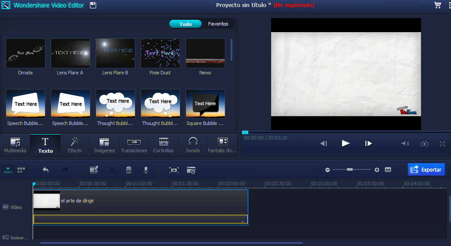Open the shopping cart icon
This screenshot has height=246, width=451.
437,5
